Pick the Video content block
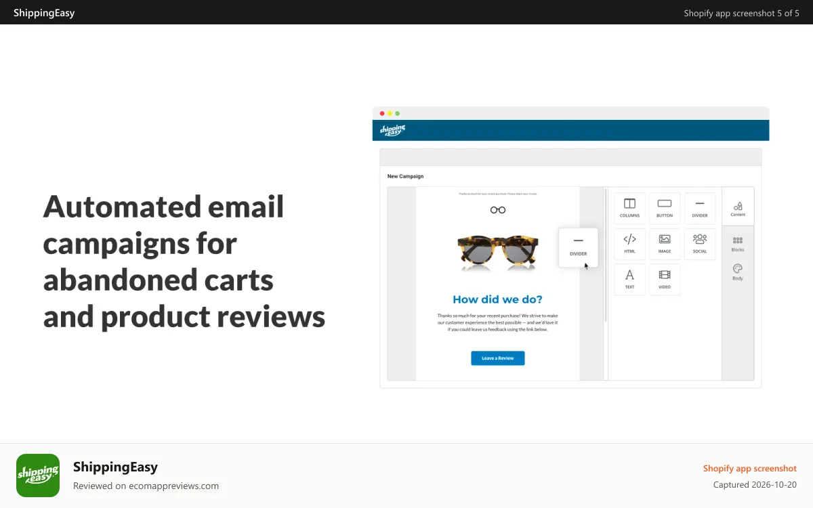Viewport: 813px width, 508px height. coord(665,279)
